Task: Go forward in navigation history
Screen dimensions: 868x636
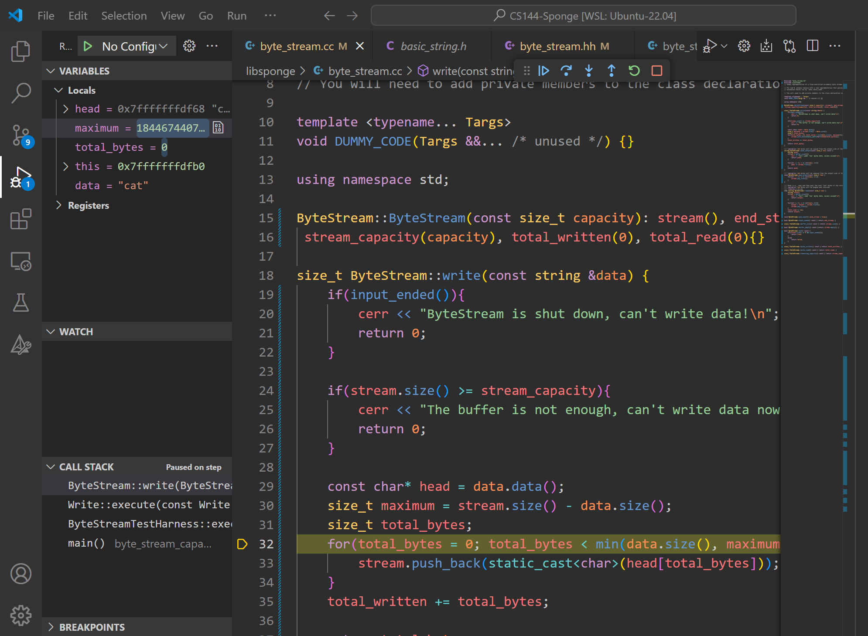Action: click(352, 16)
